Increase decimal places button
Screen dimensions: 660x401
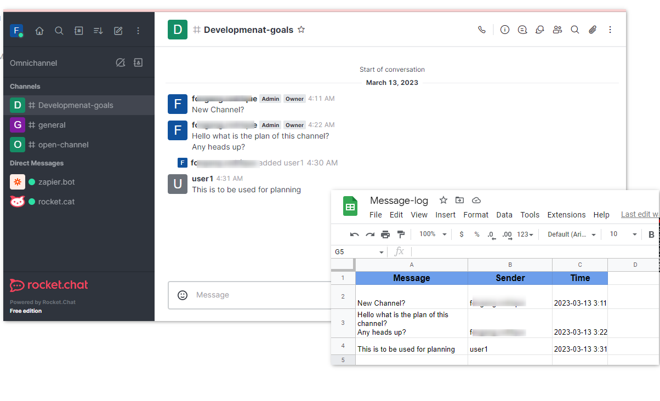click(507, 234)
